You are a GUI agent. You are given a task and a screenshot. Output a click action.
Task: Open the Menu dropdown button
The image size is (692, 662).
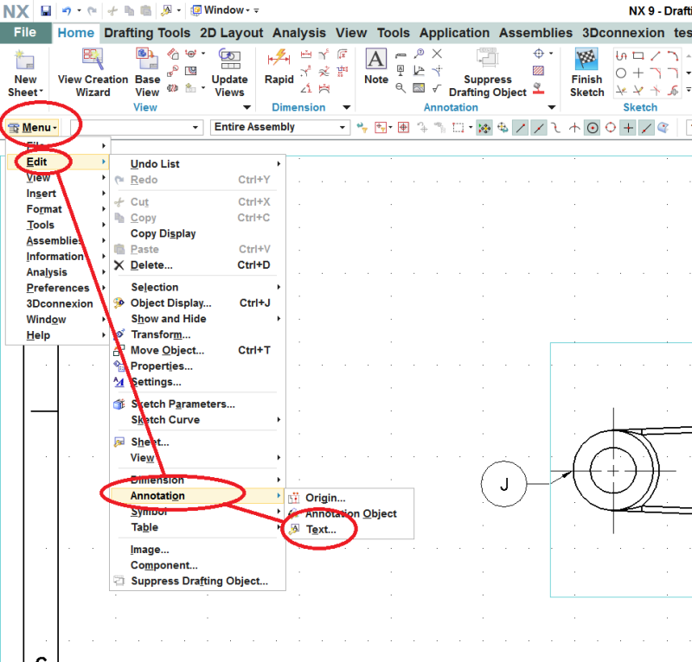[33, 128]
